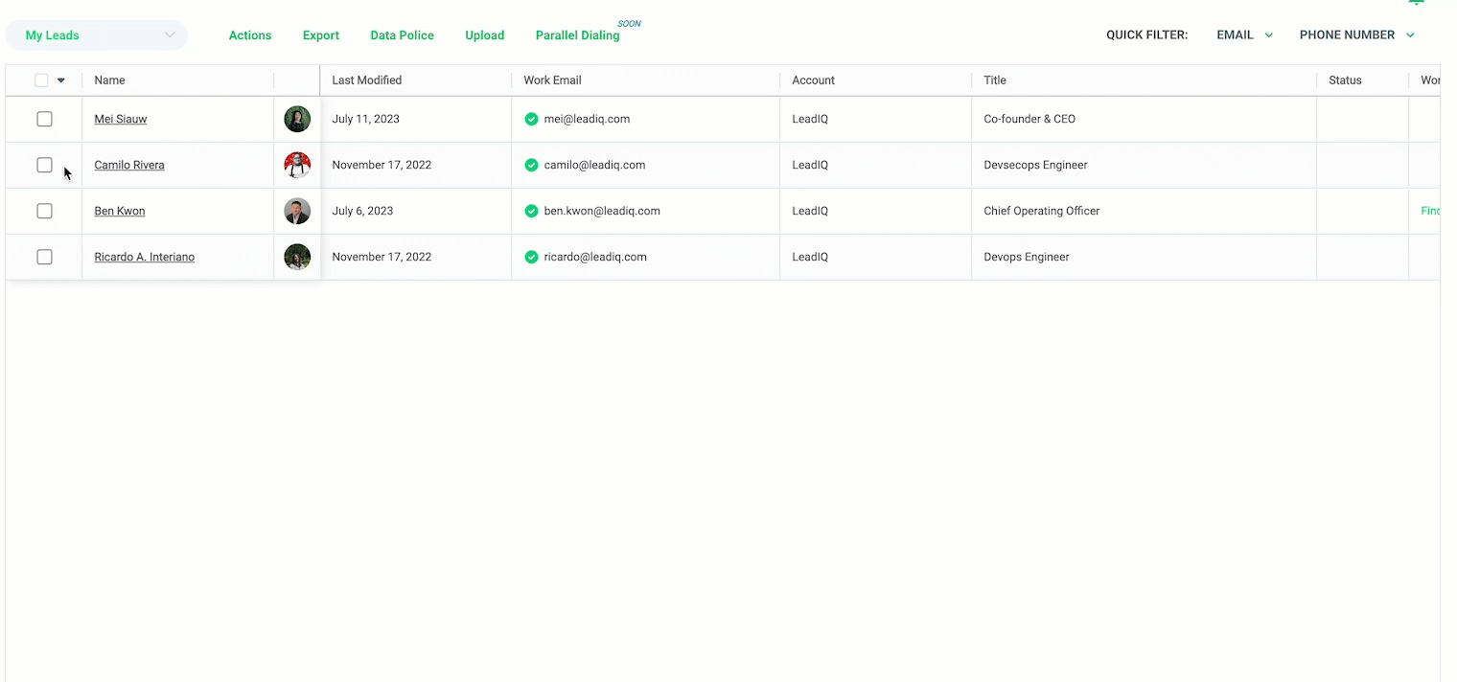Image resolution: width=1457 pixels, height=682 pixels.
Task: Open Camilo Rivera's lead name link
Action: pos(129,165)
